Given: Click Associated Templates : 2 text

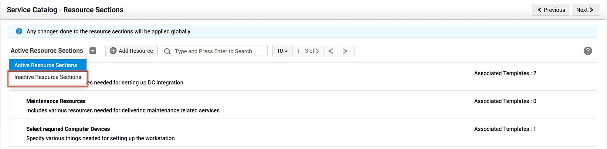Looking at the screenshot, I should pyautogui.click(x=505, y=73).
